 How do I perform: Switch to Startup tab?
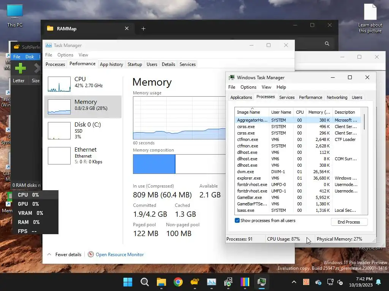135,64
